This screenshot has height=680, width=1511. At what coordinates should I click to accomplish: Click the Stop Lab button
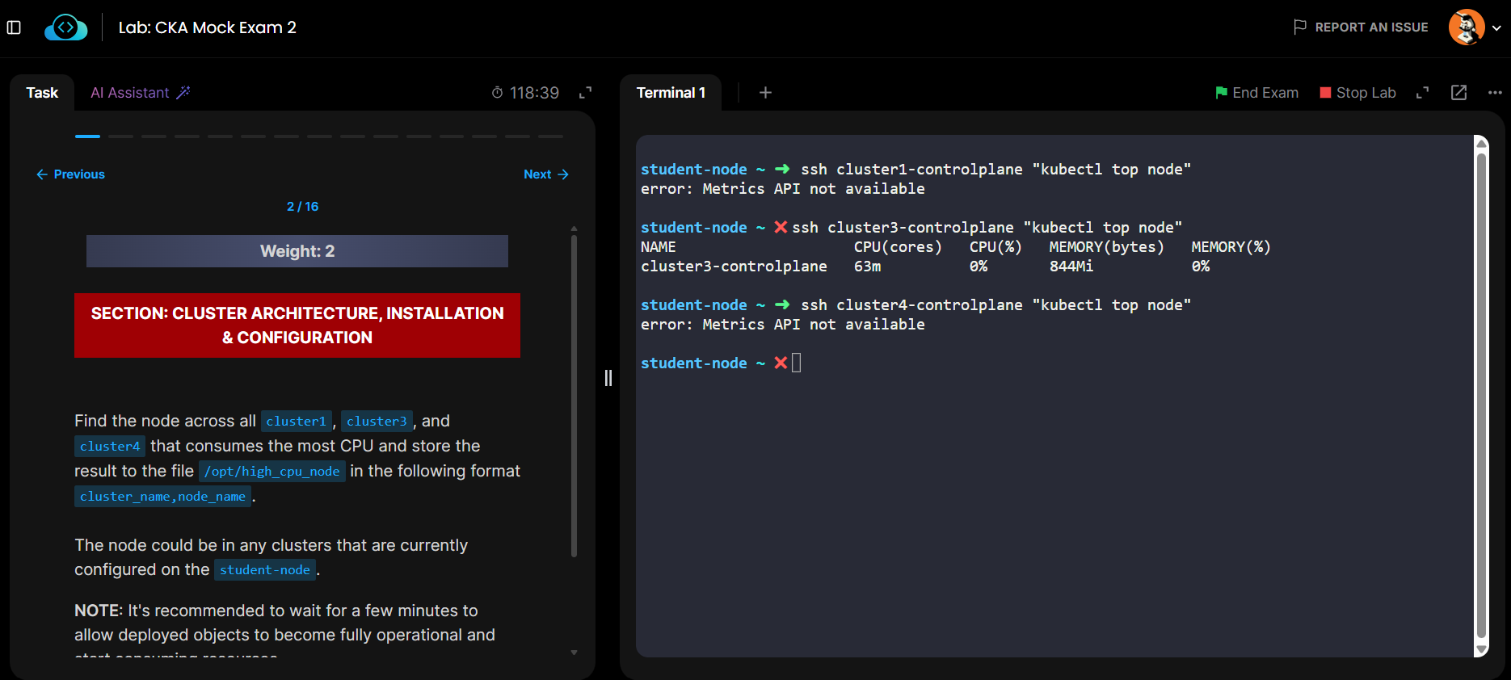[1357, 93]
